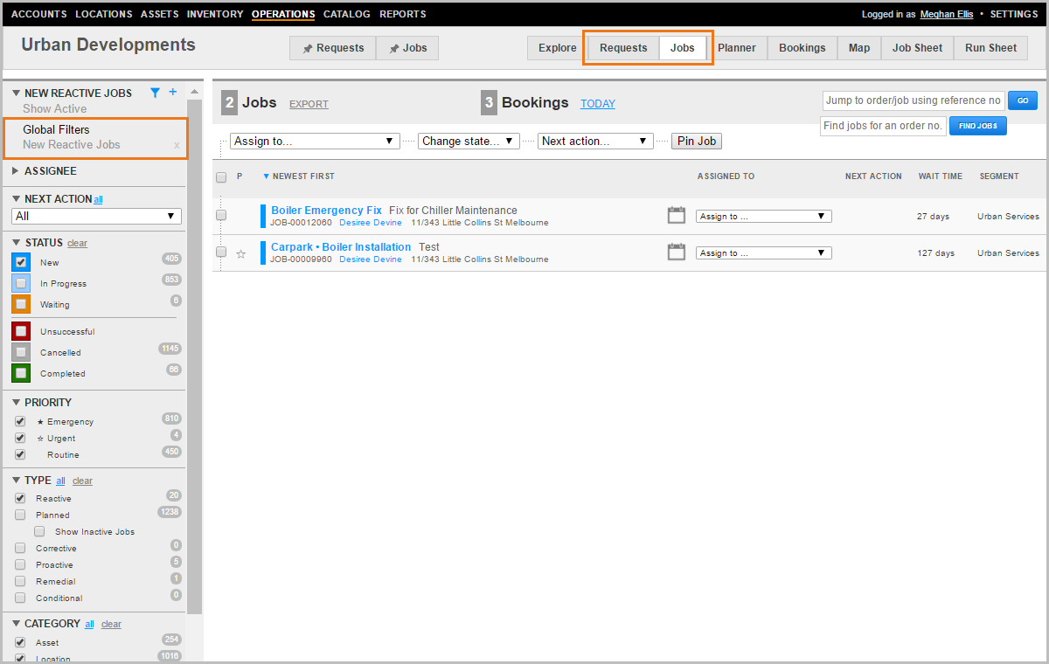Click the pinned Requests button with pin icon
The width and height of the screenshot is (1049, 664).
tap(333, 48)
